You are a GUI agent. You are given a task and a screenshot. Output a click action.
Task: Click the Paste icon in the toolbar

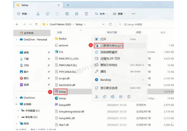pyautogui.click(x=57, y=14)
